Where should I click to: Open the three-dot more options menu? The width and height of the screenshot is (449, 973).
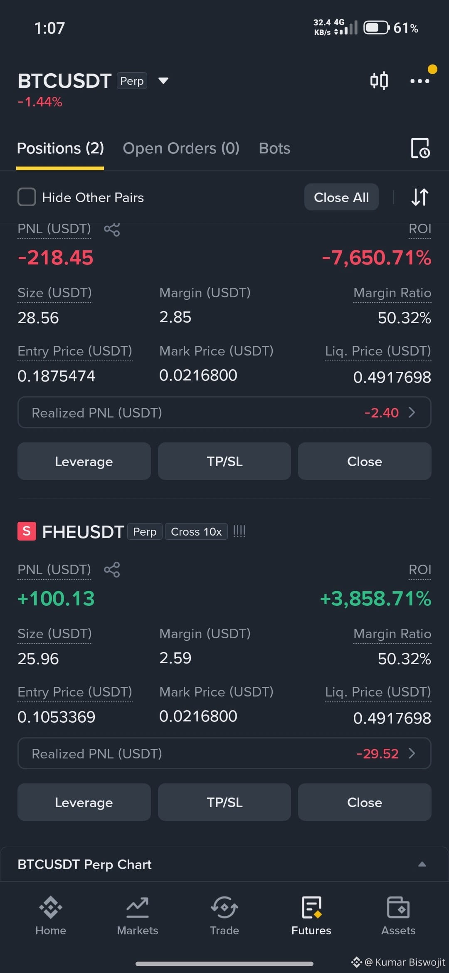420,81
